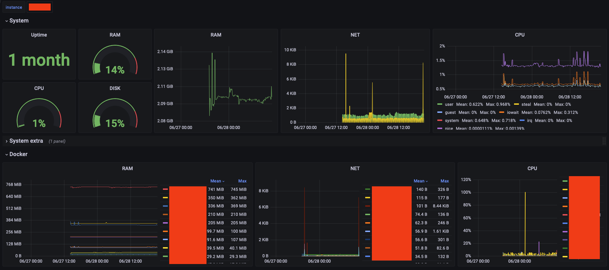Grab the System extra row drag handle
Viewport: 609px width, 270px height.
[x=604, y=141]
